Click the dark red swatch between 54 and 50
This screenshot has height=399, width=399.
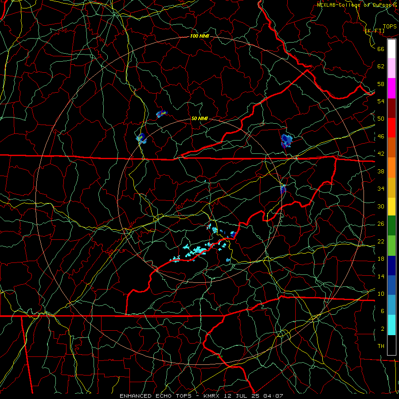(391, 108)
